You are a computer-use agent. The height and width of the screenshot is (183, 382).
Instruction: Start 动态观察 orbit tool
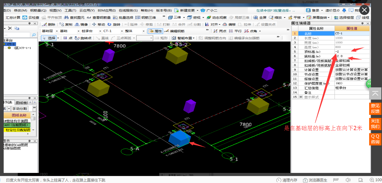pyautogui.click(x=216, y=17)
